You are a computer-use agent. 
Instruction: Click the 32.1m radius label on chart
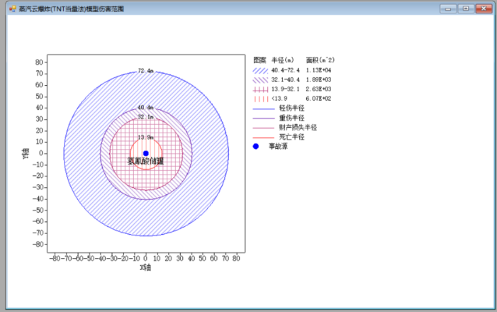(146, 117)
